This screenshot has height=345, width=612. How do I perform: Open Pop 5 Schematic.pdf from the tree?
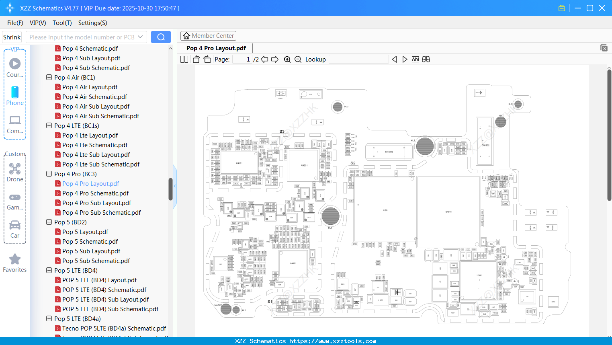[89, 241]
